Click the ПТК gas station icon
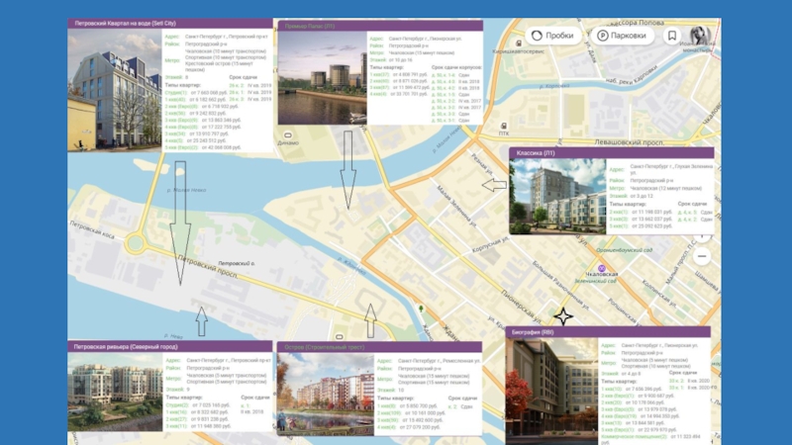 point(504,126)
